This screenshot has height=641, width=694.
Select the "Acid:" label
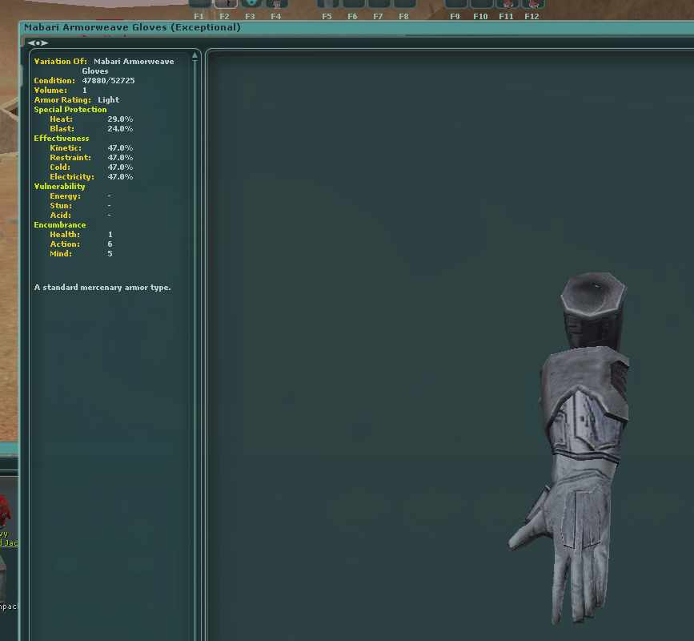(x=60, y=216)
